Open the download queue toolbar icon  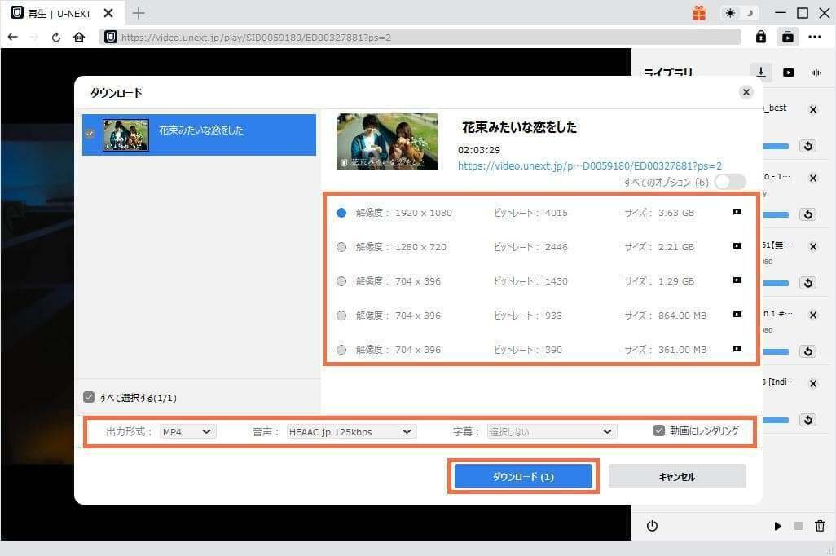point(787,37)
